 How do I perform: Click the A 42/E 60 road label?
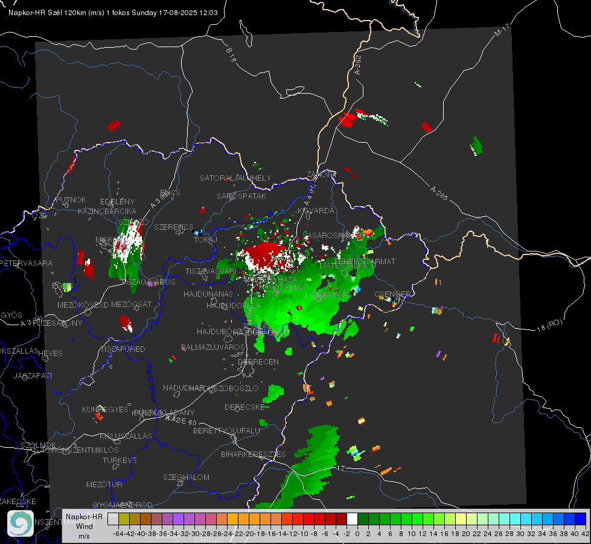coord(181,420)
